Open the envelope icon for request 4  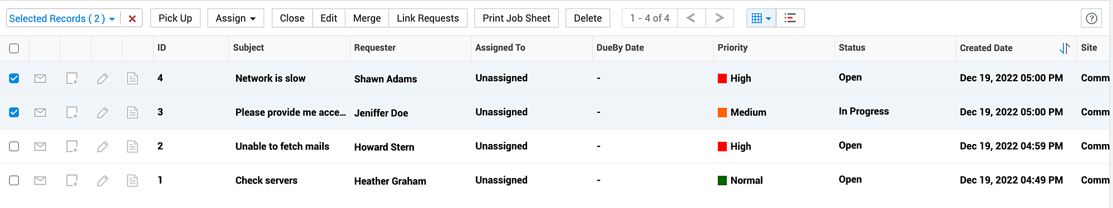click(40, 78)
